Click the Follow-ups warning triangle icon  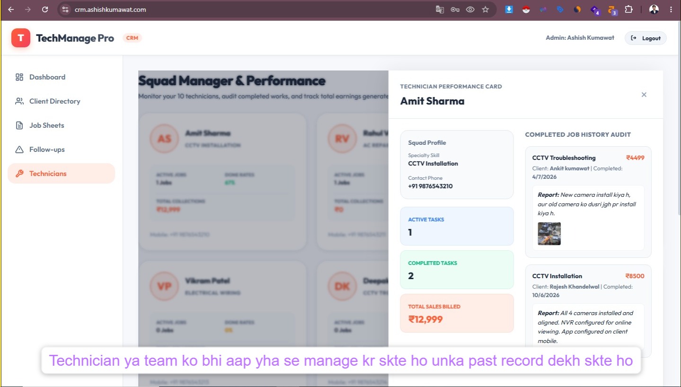click(x=19, y=150)
